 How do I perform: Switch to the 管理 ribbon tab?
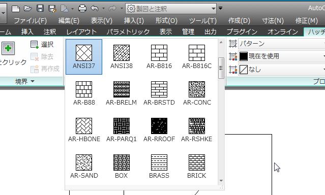pyautogui.click(x=188, y=31)
